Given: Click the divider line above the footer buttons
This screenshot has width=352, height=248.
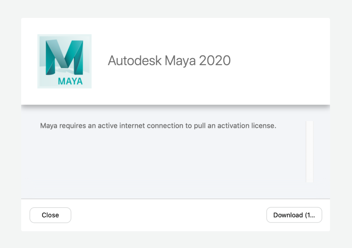Looking at the screenshot, I should click(176, 199).
